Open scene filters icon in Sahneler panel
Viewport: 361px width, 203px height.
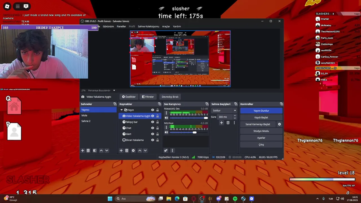(x=94, y=151)
